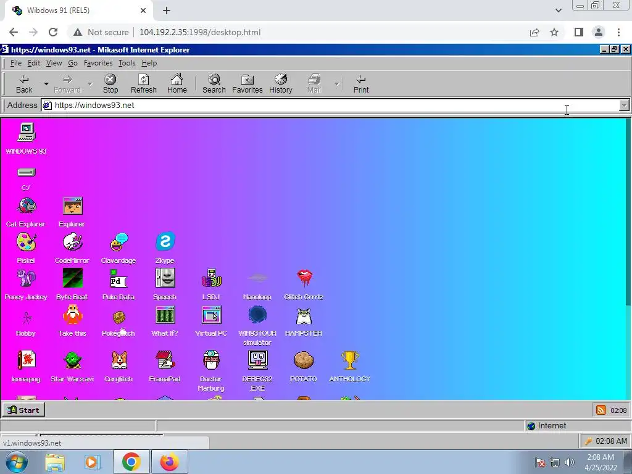Click the Stop toolbar button

[110, 84]
